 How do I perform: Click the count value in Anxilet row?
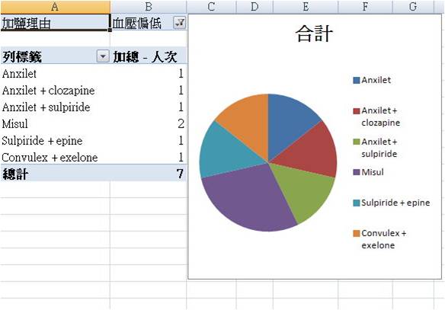coord(181,74)
